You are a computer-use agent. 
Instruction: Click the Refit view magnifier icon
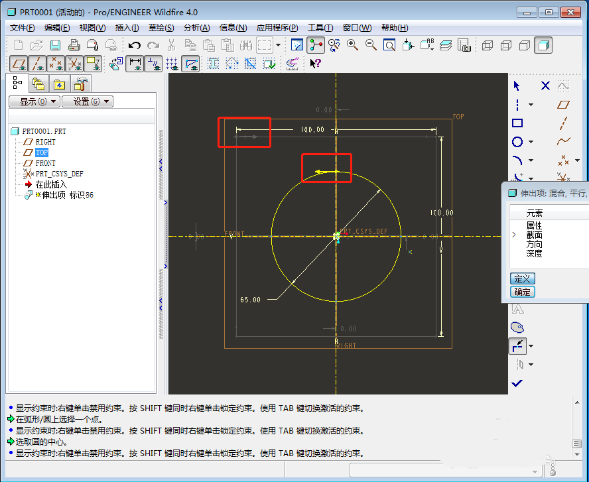(389, 44)
